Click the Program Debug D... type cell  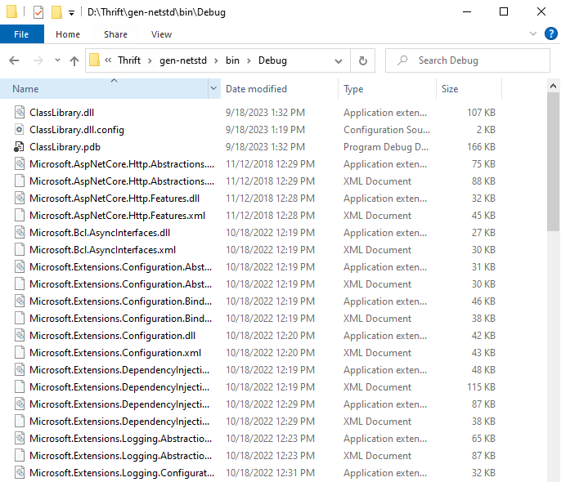(x=386, y=147)
